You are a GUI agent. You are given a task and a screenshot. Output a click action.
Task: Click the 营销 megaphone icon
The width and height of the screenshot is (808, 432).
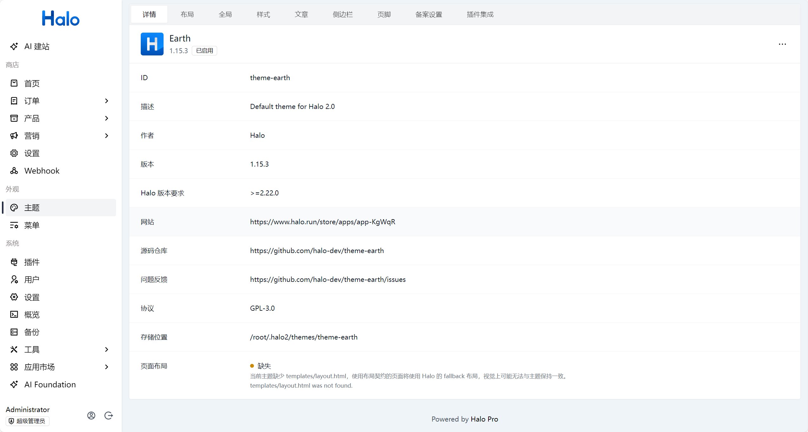14,136
